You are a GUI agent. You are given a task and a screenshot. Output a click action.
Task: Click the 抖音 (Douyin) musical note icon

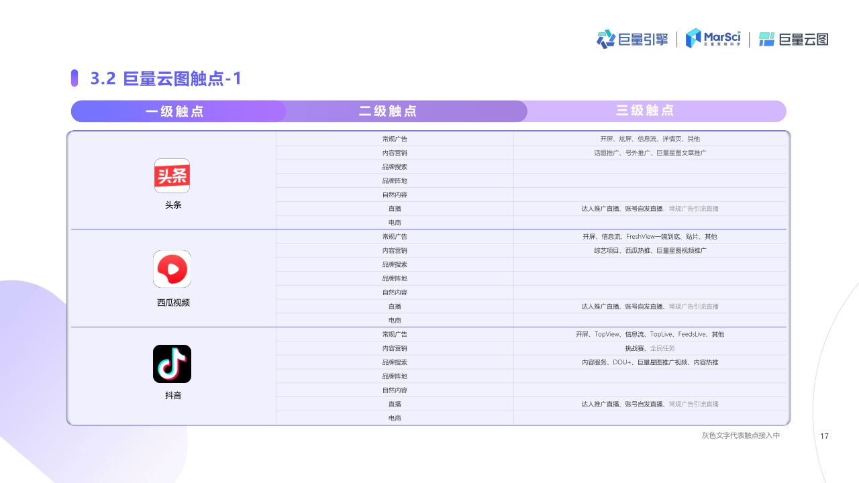pos(172,364)
